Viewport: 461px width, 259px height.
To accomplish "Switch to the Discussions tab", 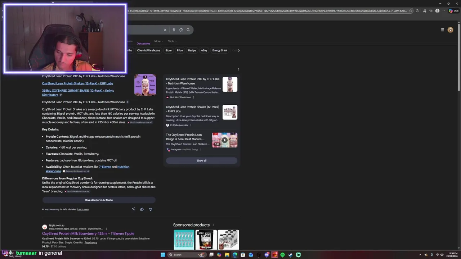I will click(x=143, y=43).
